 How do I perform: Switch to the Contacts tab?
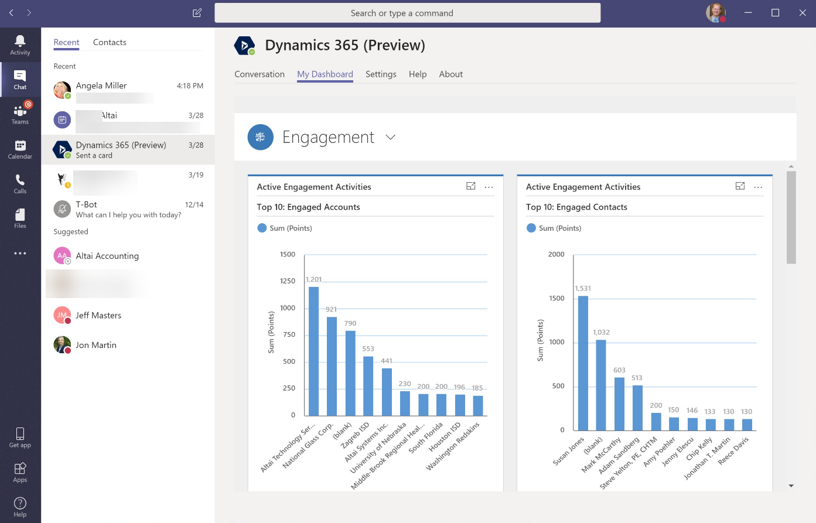[110, 42]
